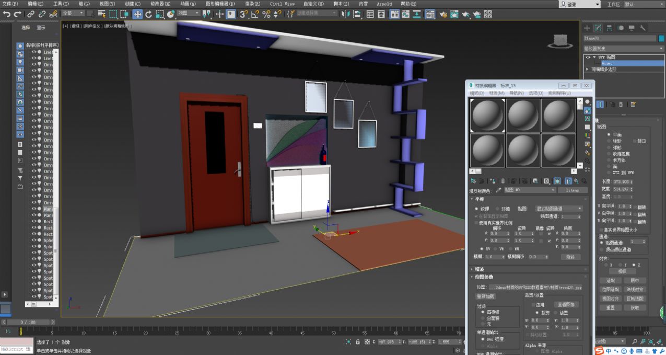Viewport: 666px width, 355px height.
Task: Toggle the Angle Snap icon
Action: click(x=255, y=14)
